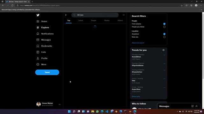Viewport: 204px width, 114px height.
Task: Open Blender from the taskbar
Action: pos(116,111)
